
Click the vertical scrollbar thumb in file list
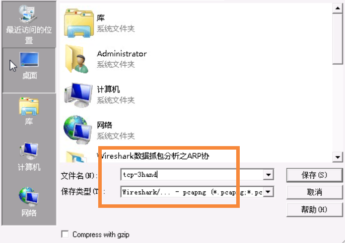337,39
